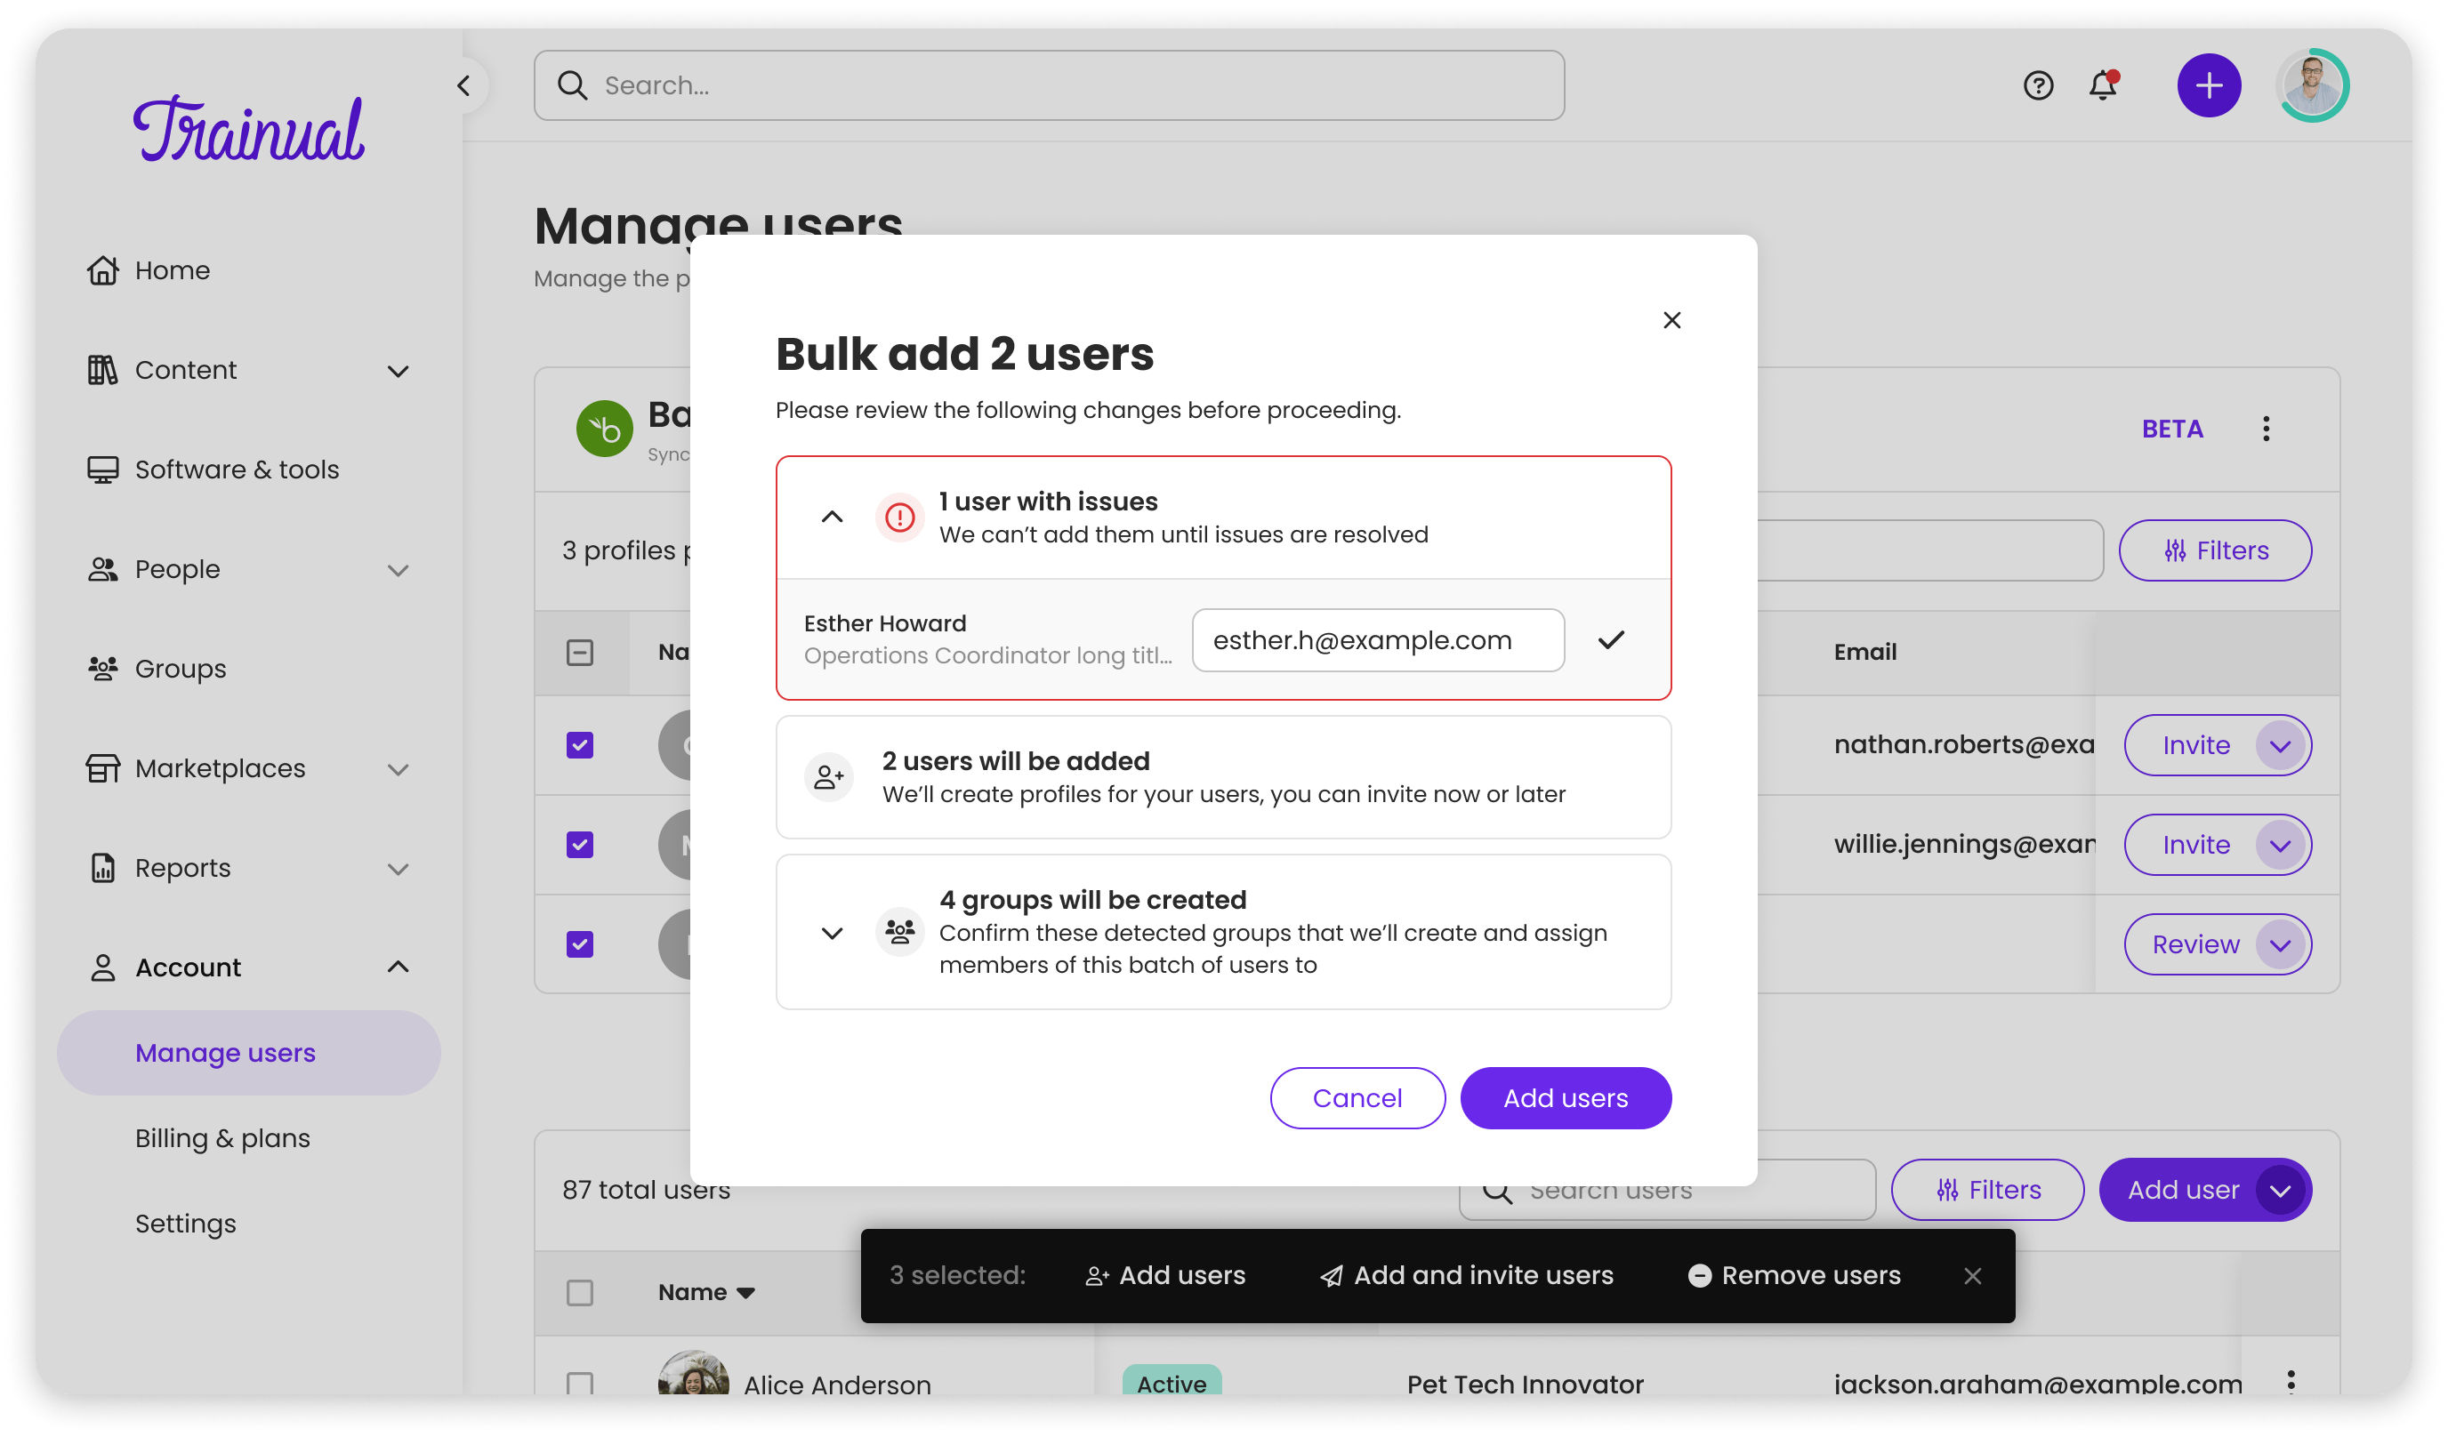Open Software & tools

[237, 470]
